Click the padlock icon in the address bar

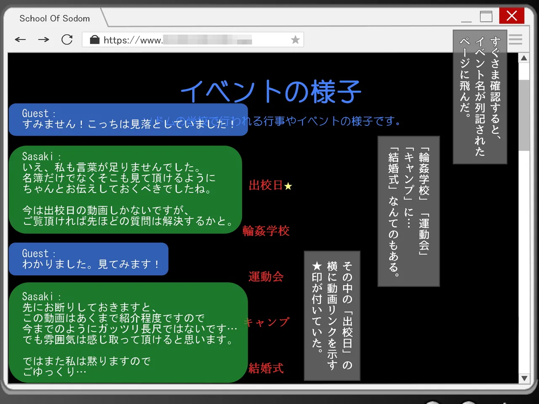(x=94, y=40)
